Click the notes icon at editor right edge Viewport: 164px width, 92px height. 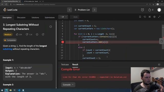click(161, 41)
